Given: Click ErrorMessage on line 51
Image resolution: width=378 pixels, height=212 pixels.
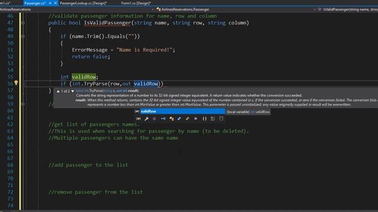Looking at the screenshot, I should coord(90,49).
